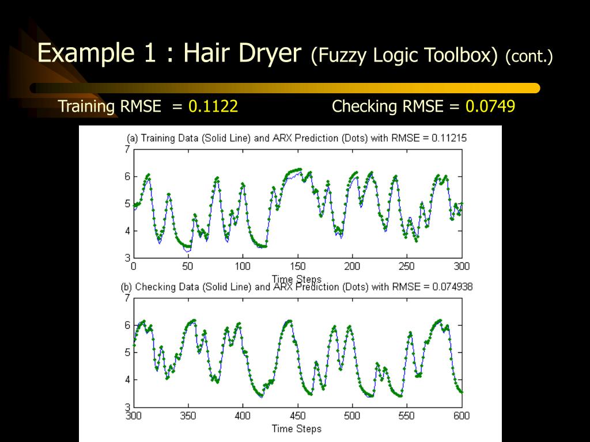590x442 pixels.
Task: Click x-axis tick 450 on bottom plot
Action: tap(298, 416)
